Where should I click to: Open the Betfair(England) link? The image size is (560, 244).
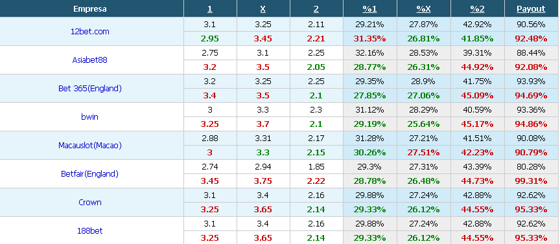tap(89, 173)
